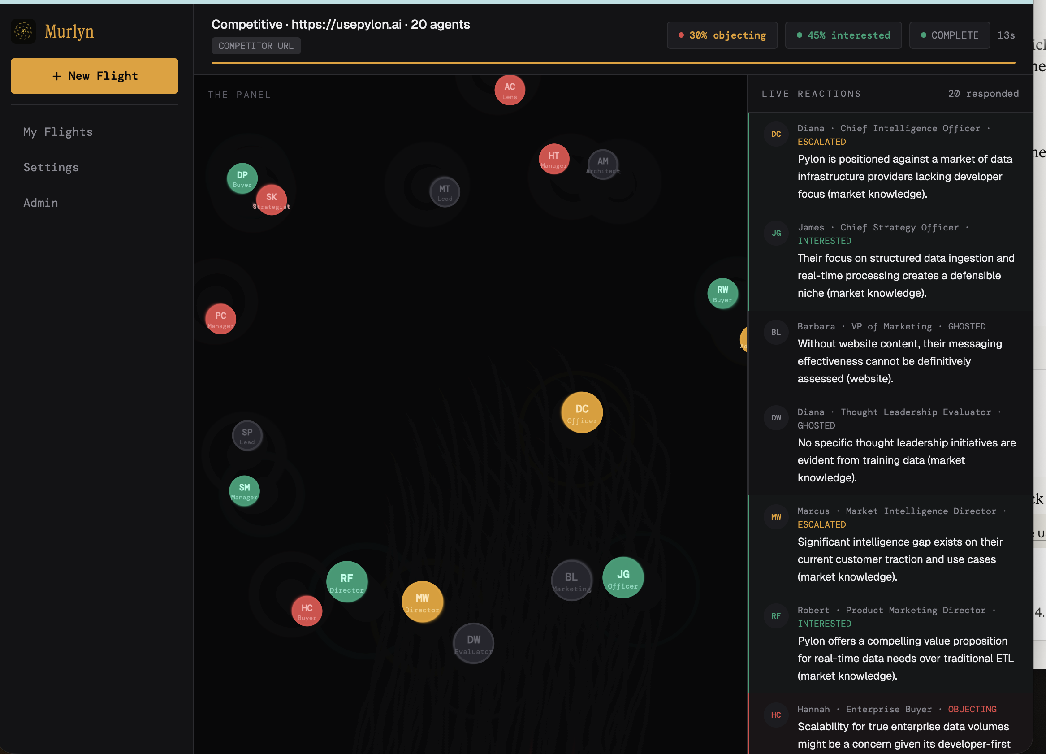
Task: Click the RW Buyer agent bubble
Action: click(722, 293)
